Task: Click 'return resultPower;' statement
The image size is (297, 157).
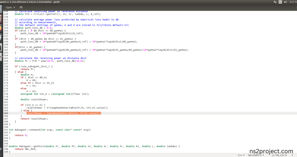Action: (34, 119)
